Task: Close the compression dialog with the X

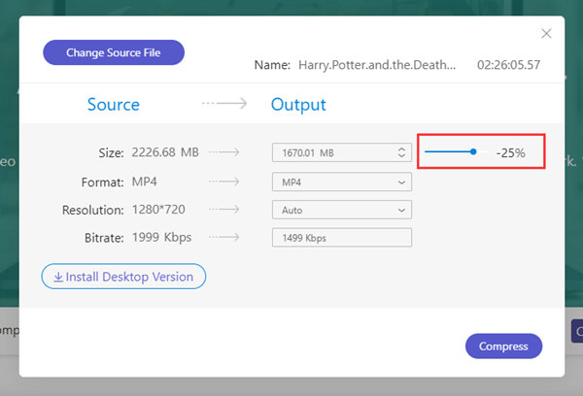Action: 546,34
